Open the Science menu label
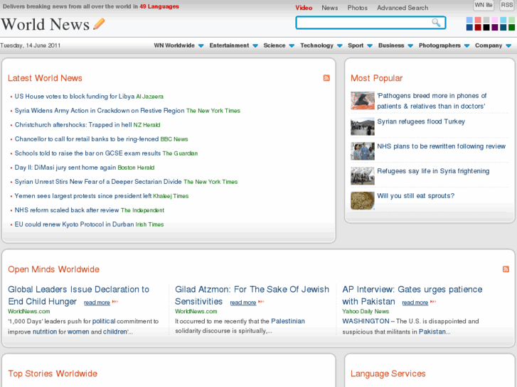Viewport: 517px width, 387px height. (275, 45)
